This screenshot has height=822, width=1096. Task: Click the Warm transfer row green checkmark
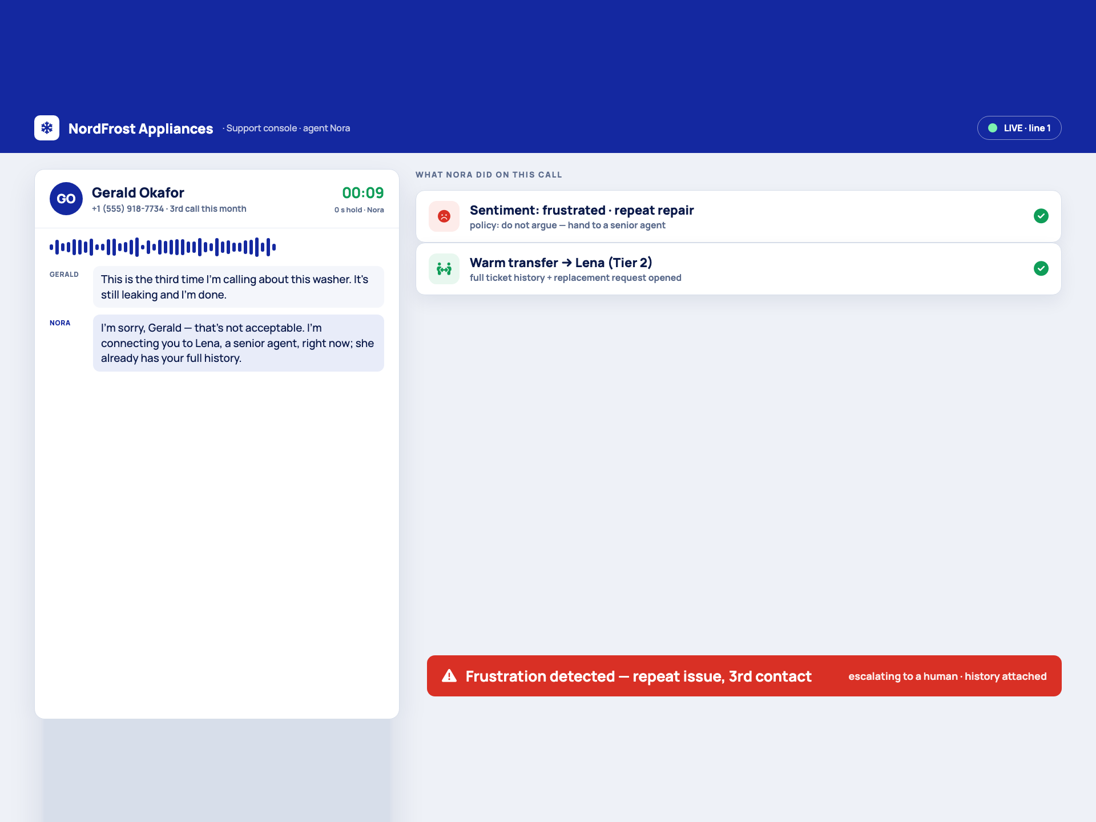pyautogui.click(x=1041, y=268)
